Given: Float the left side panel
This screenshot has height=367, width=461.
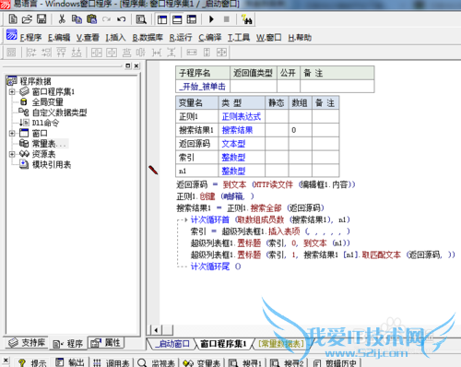Looking at the screenshot, I should click(128, 65).
